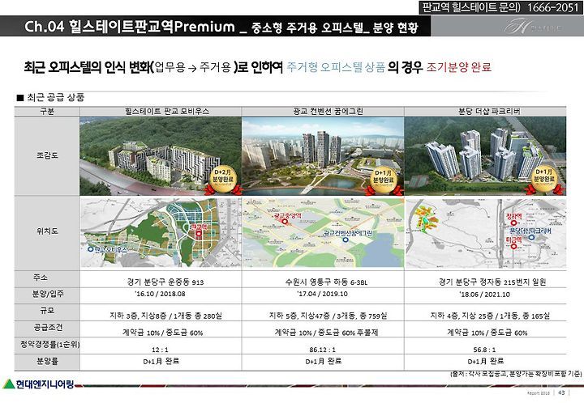The height and width of the screenshot is (403, 584).
Task: Click competition ratio 56.8 : 1
Action: (484, 350)
